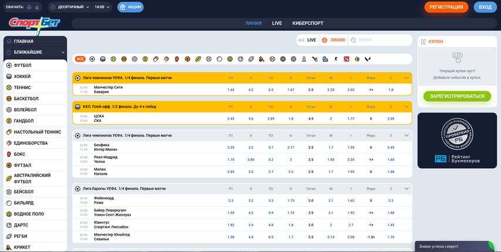Click the green ЗАРЕГИСТРИРОВАТЬСЯ button
The height and width of the screenshot is (252, 501).
point(457,96)
